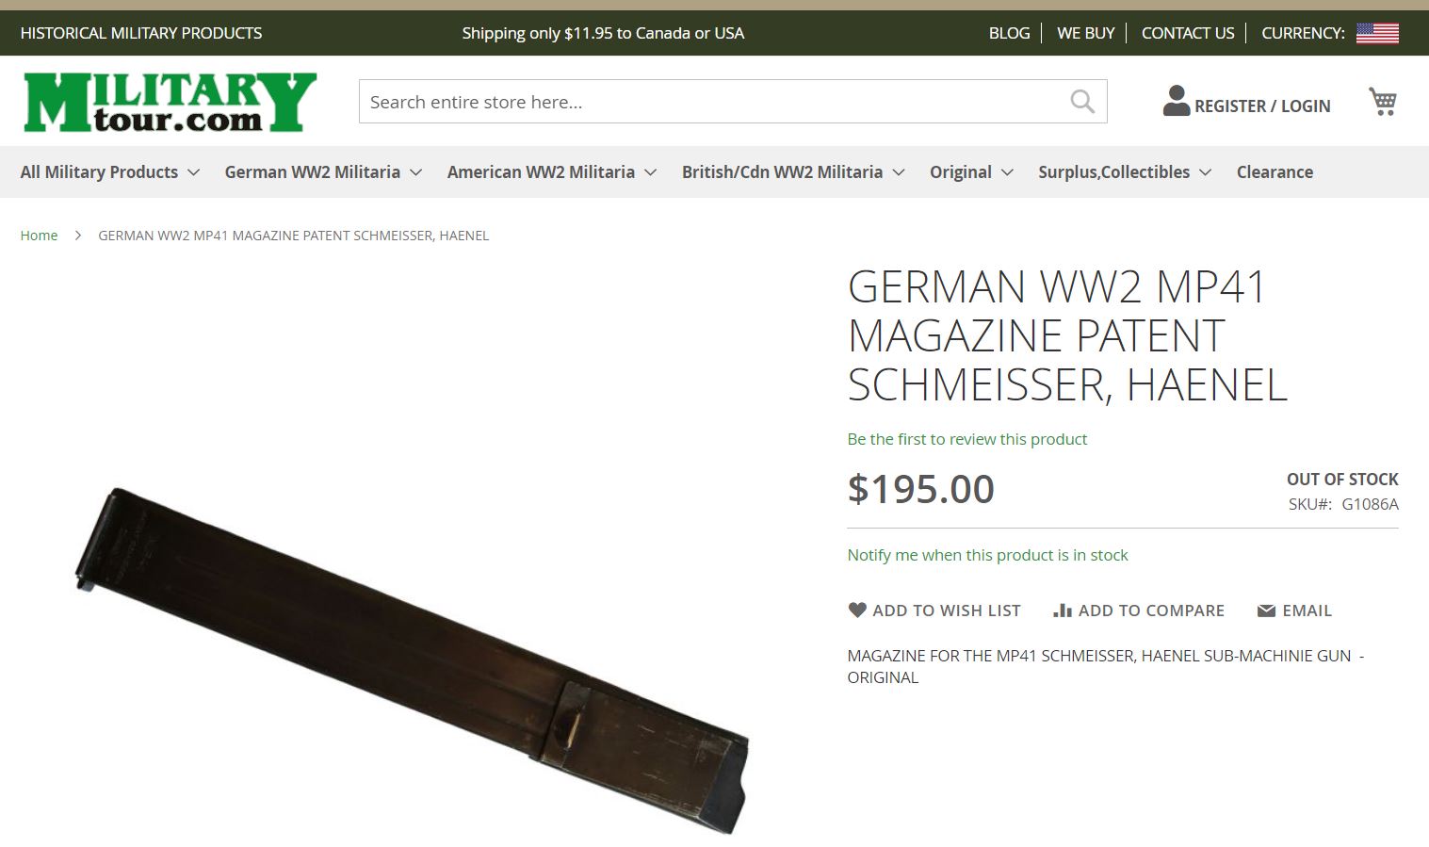Image resolution: width=1429 pixels, height=847 pixels.
Task: Click the MP41 magazine product image
Action: (412, 660)
